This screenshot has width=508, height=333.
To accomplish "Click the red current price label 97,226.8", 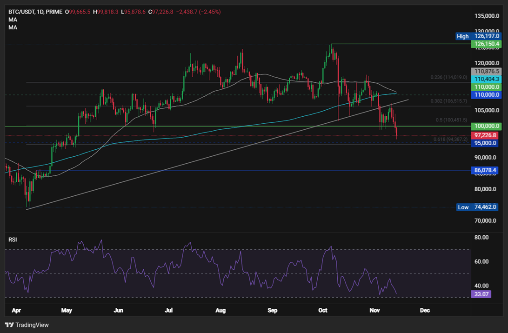I will pyautogui.click(x=486, y=135).
